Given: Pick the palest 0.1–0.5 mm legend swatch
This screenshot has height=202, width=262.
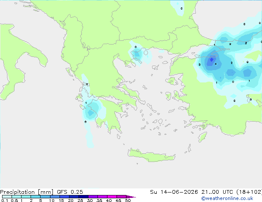Looking at the screenshot, I should coord(7,197).
